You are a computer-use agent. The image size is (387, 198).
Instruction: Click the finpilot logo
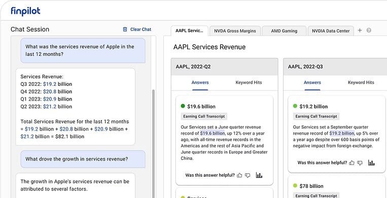click(x=25, y=11)
